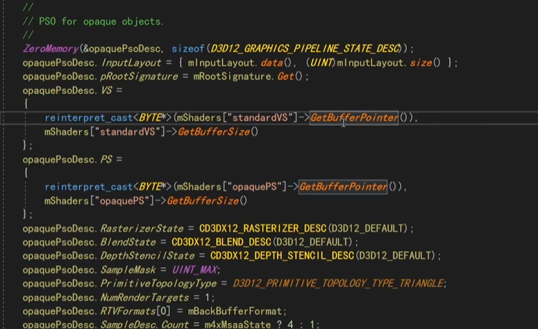
Task: Click the VS member of opaquePsoDesc
Action: coord(107,90)
